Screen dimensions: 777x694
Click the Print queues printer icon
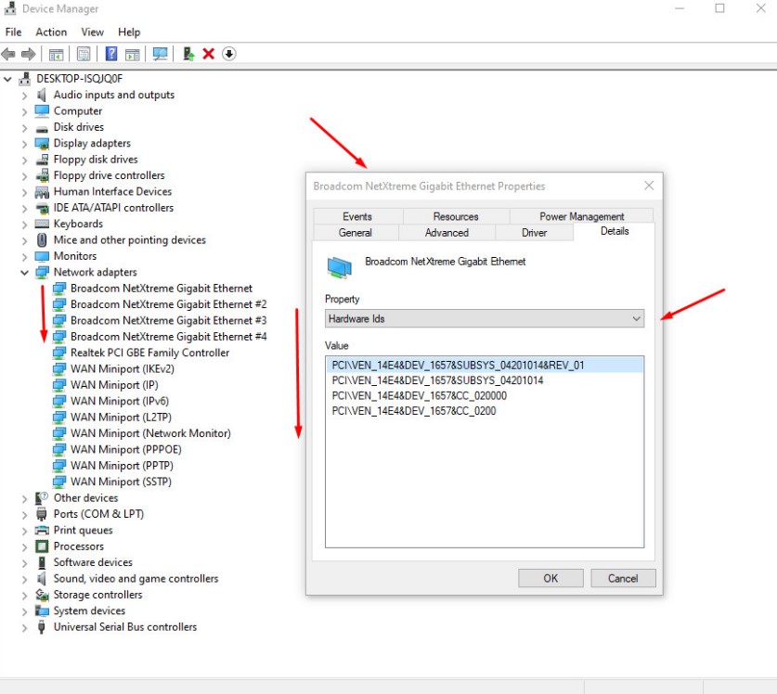pos(42,530)
